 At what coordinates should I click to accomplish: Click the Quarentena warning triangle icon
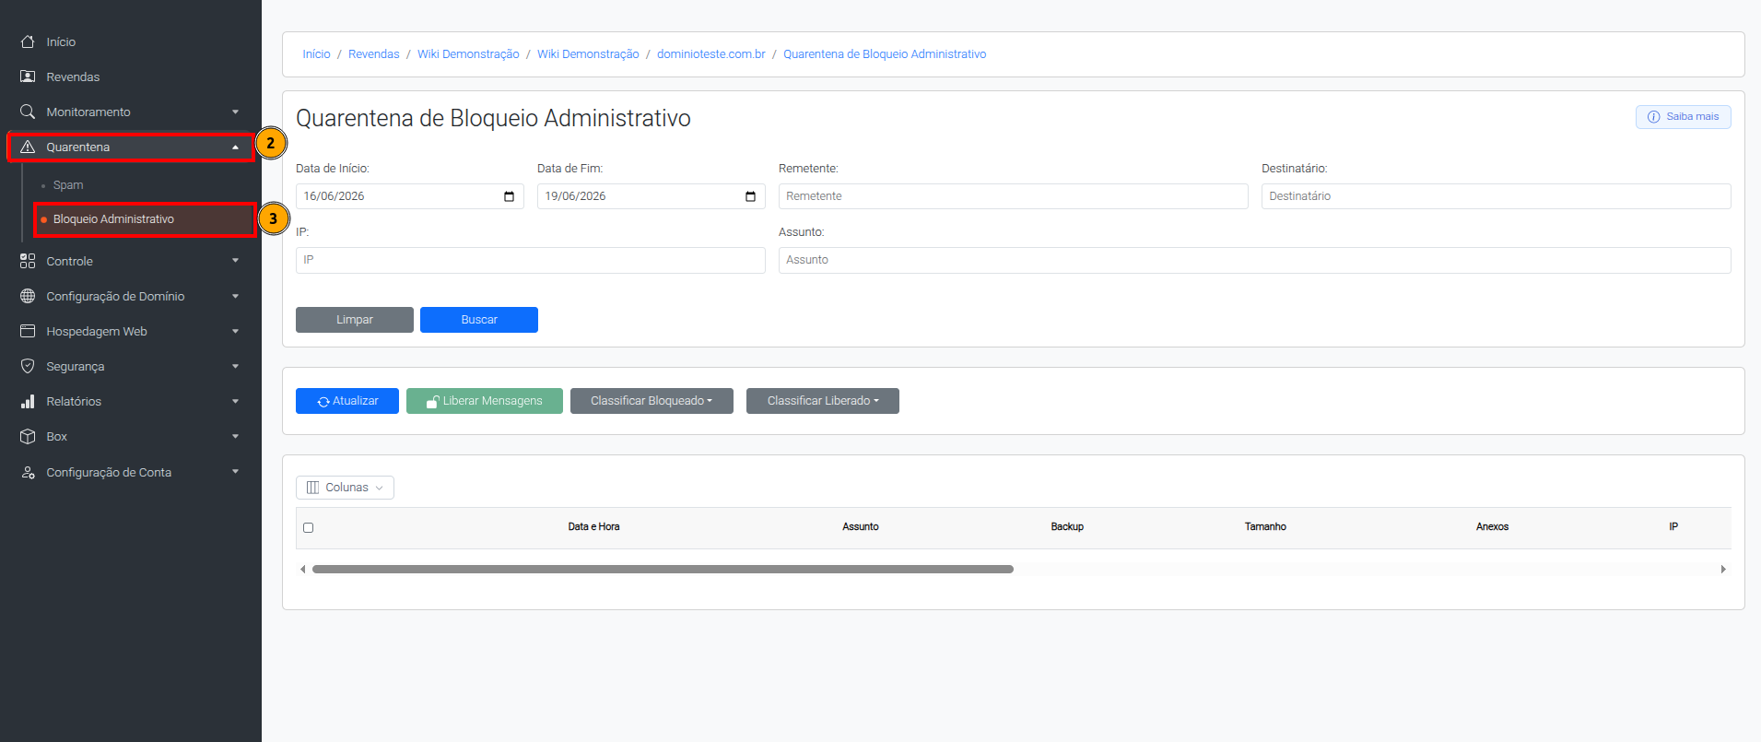(28, 147)
